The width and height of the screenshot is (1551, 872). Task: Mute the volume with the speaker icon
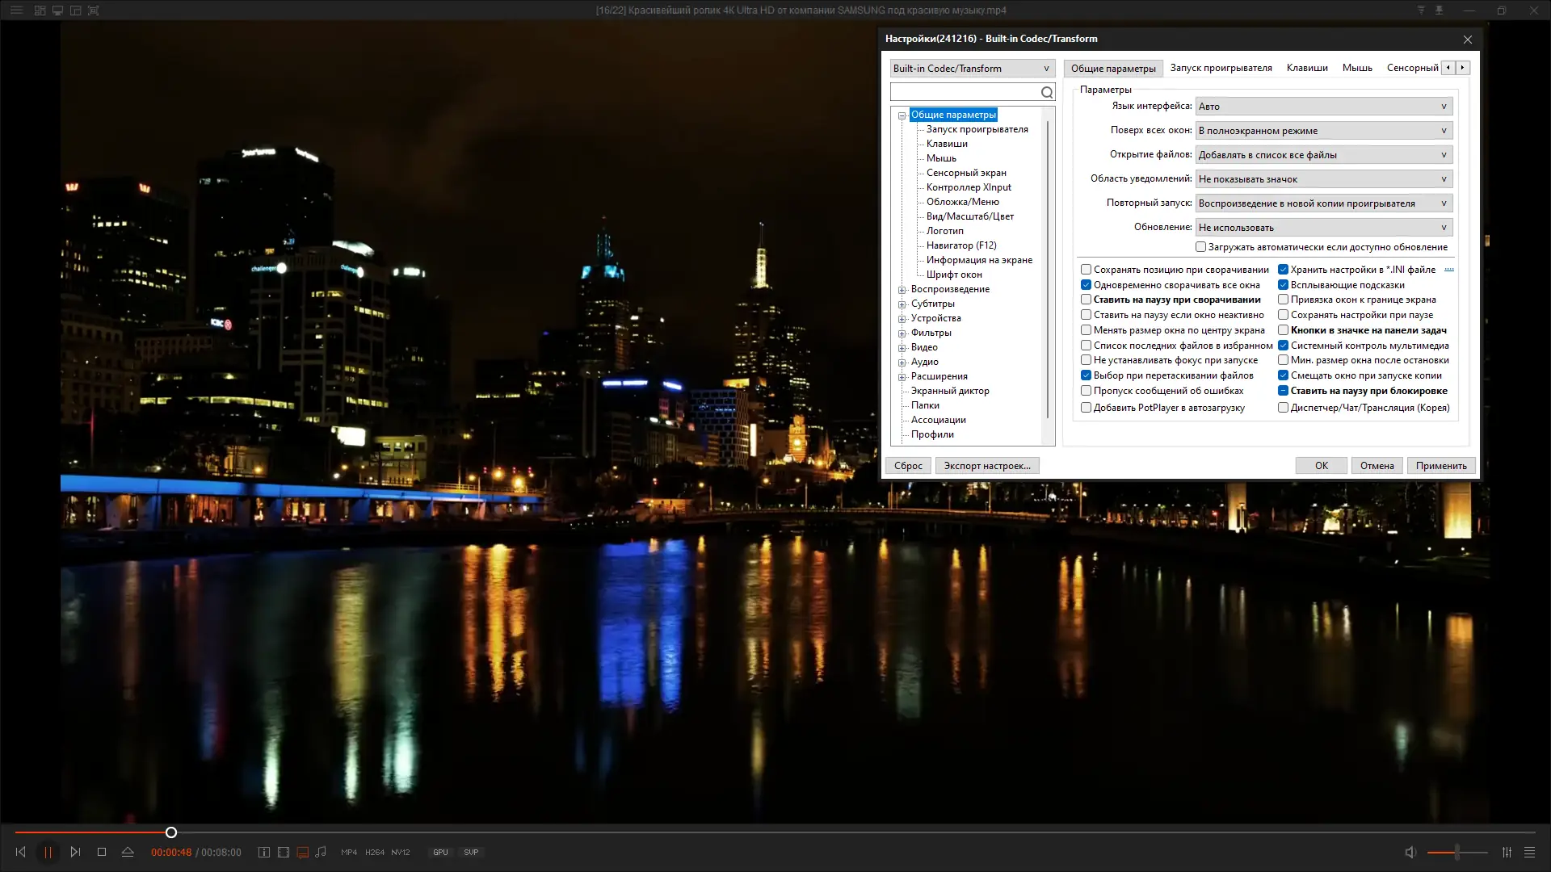click(x=1410, y=852)
